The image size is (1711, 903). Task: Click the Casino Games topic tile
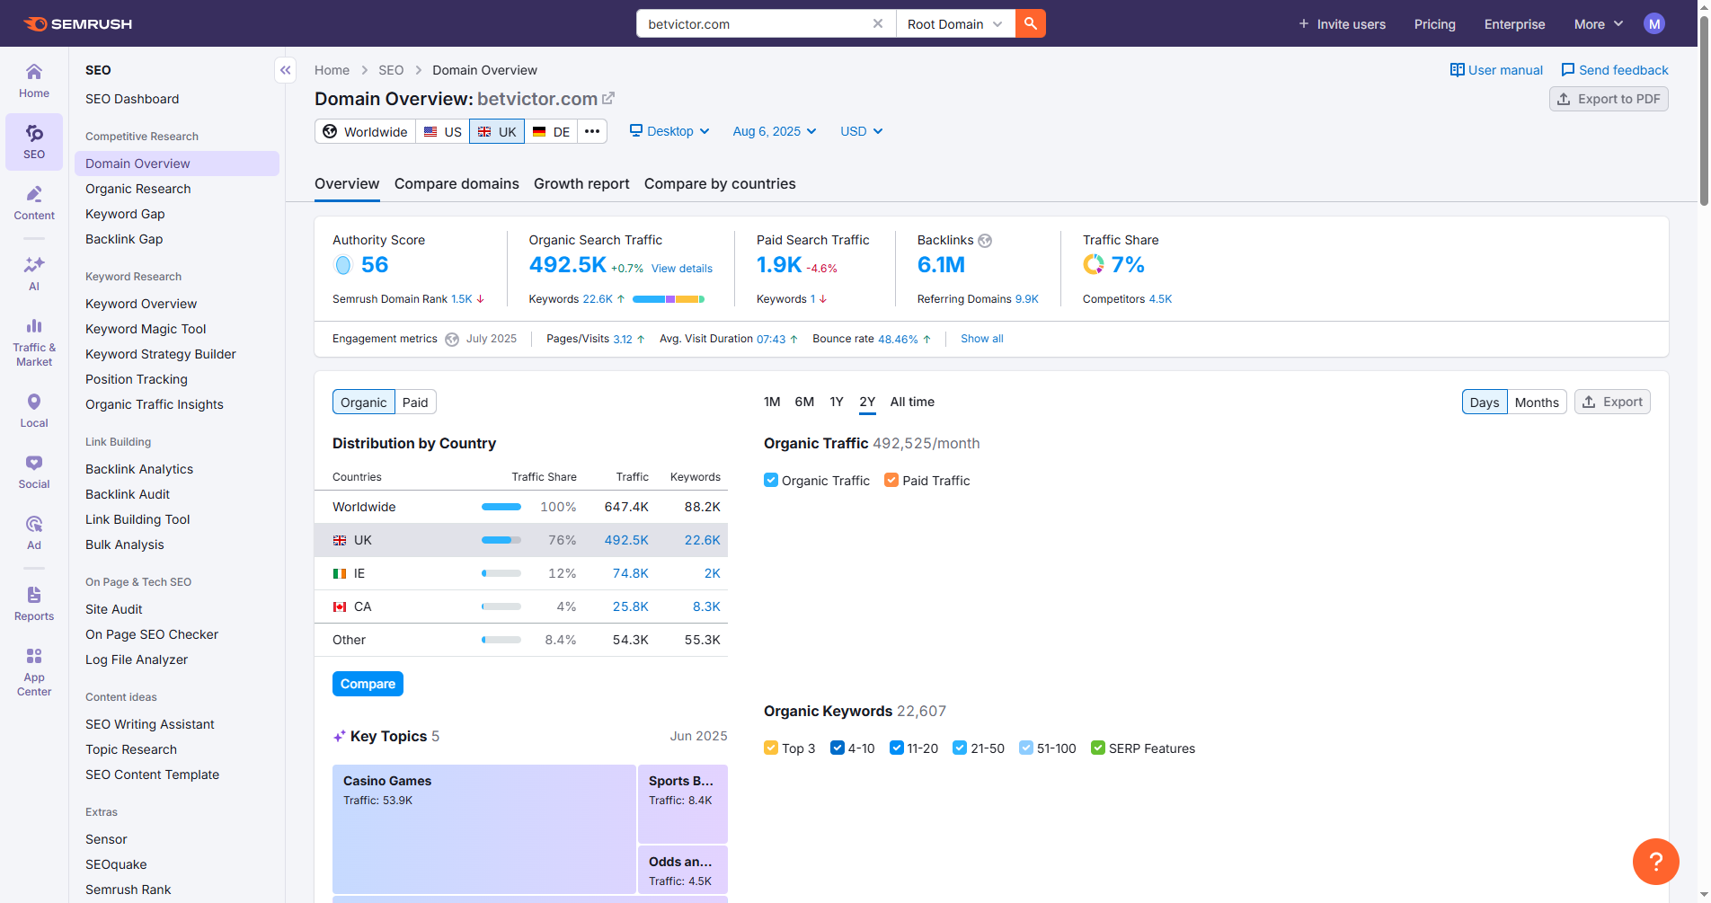click(x=483, y=828)
